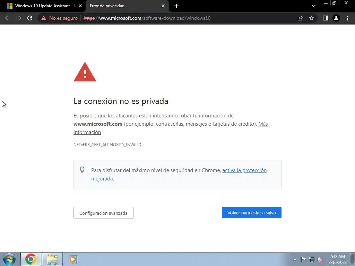Click the red warning triangle icon

[x=85, y=72]
